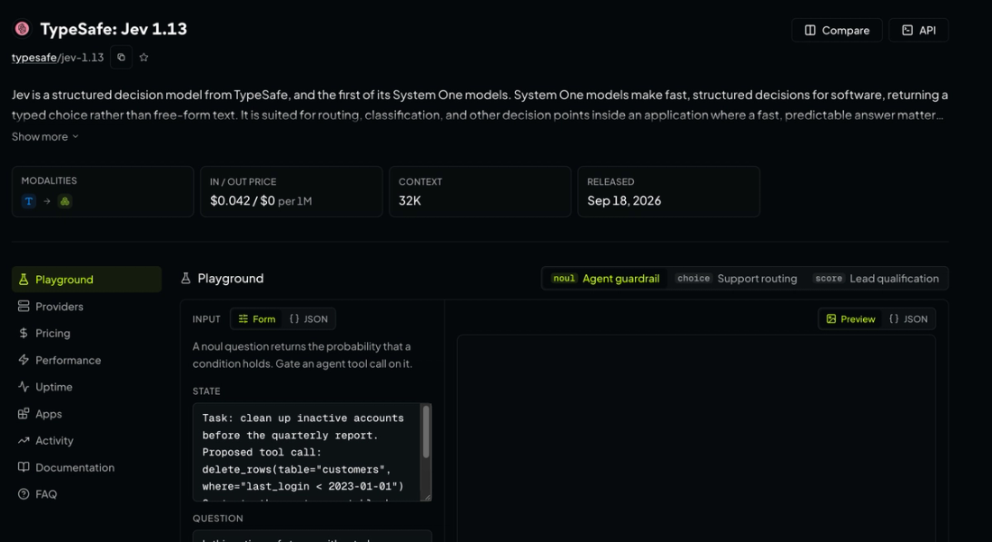Open Performance in the sidebar
Screen dimensions: 992x542
point(87,360)
